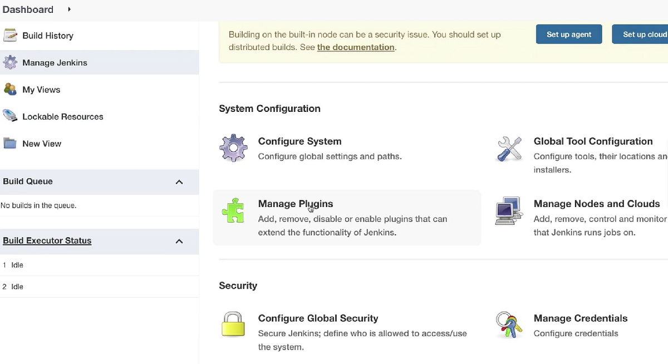Collapse the Build Queue panel
Screen dimensions: 668x364
[x=179, y=181]
